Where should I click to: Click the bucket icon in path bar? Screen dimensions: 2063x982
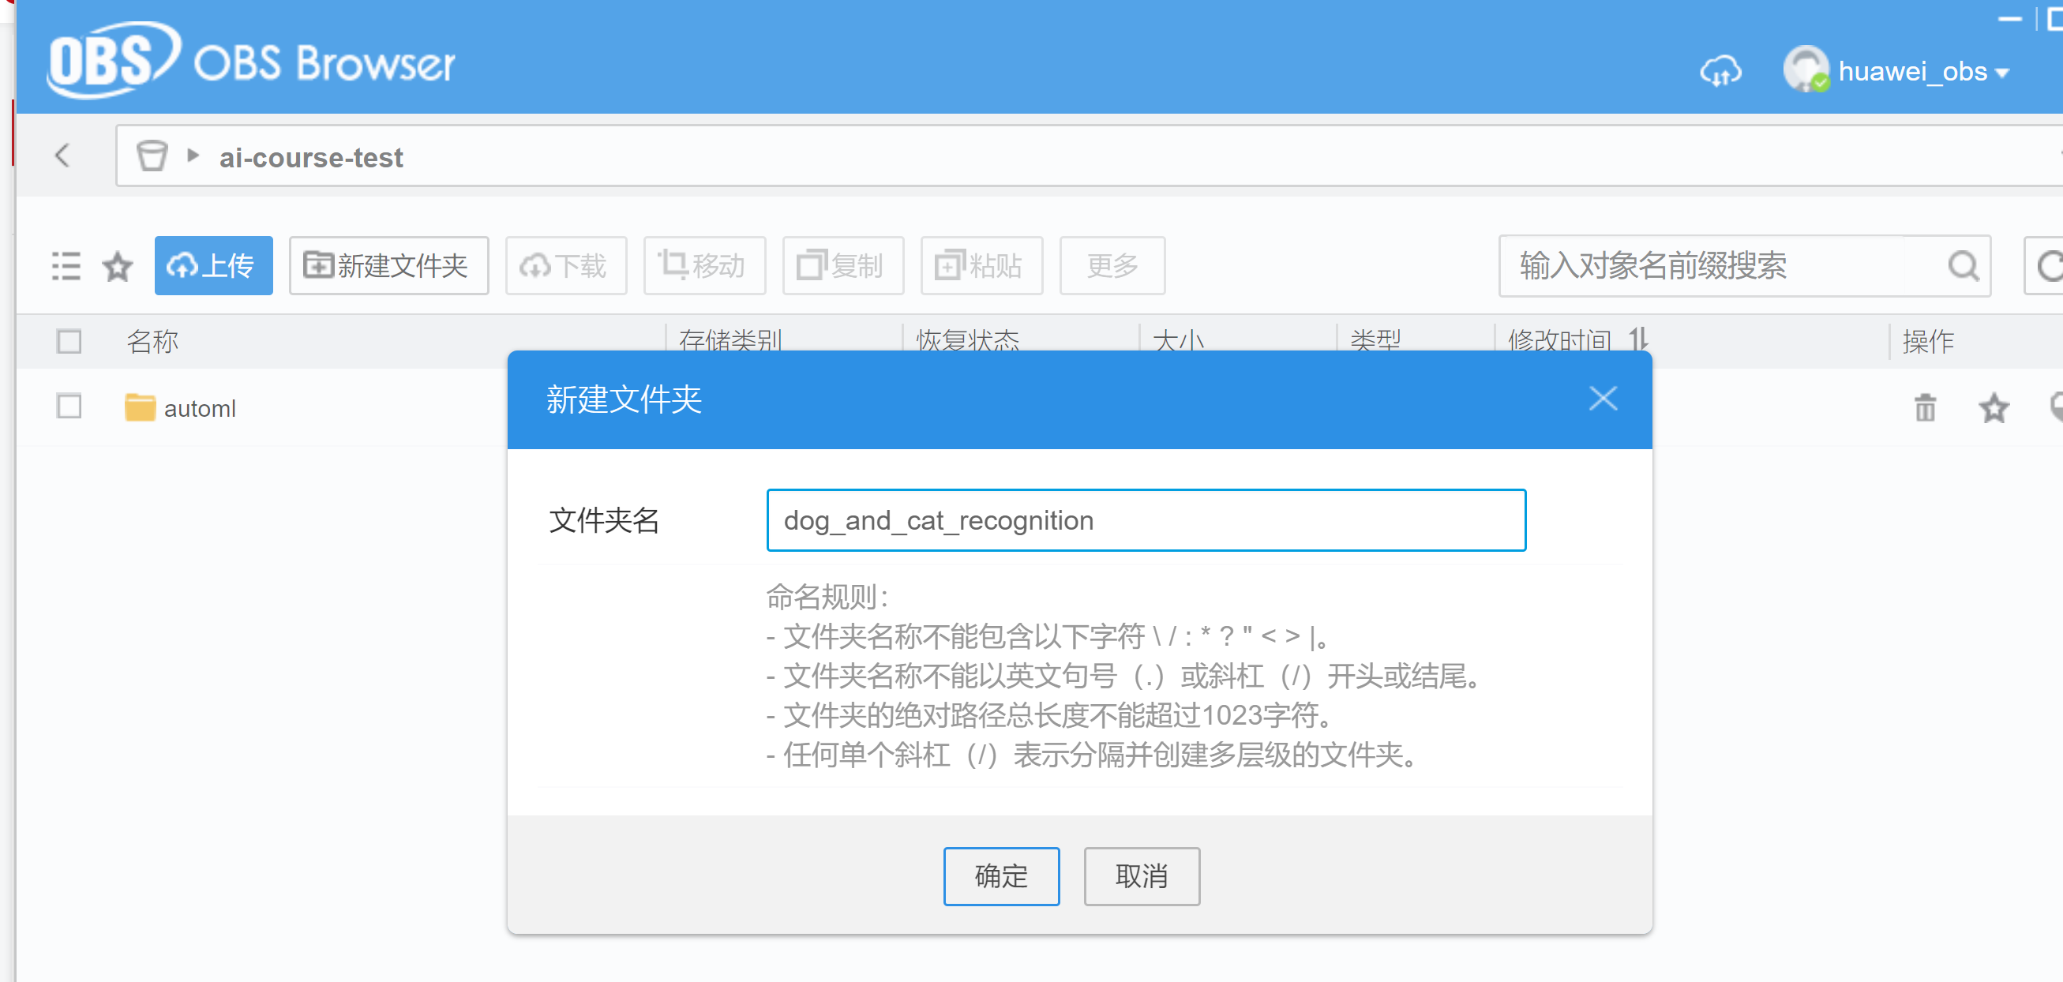coord(152,156)
